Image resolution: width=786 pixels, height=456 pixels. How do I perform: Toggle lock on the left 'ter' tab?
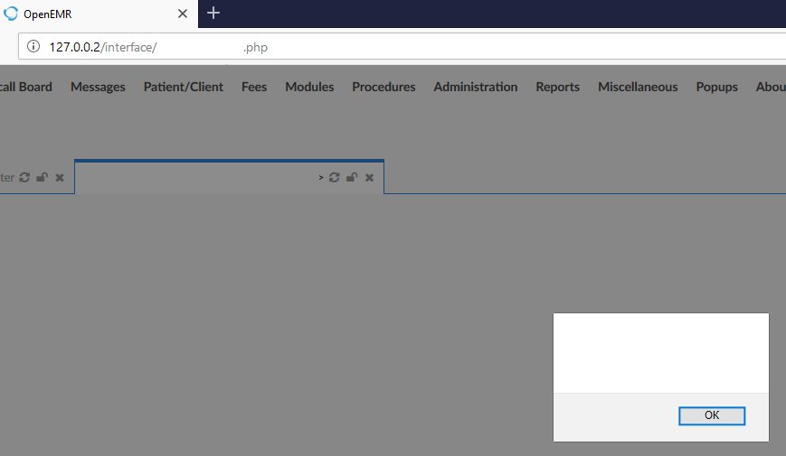[x=43, y=177]
